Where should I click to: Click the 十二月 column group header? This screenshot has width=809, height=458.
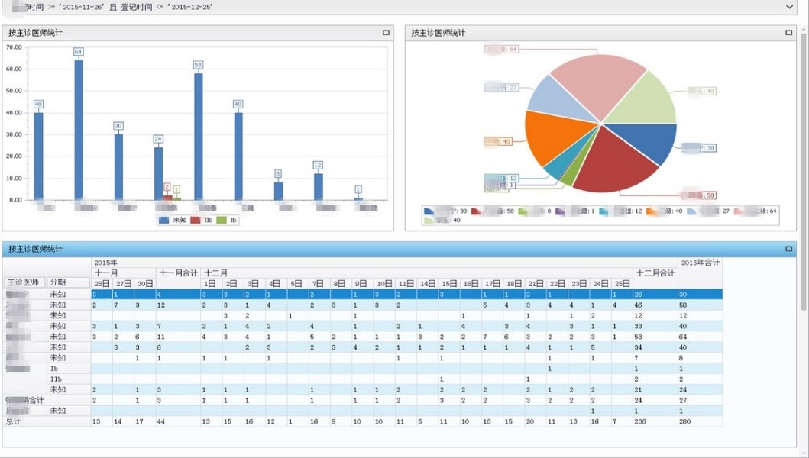(x=215, y=273)
